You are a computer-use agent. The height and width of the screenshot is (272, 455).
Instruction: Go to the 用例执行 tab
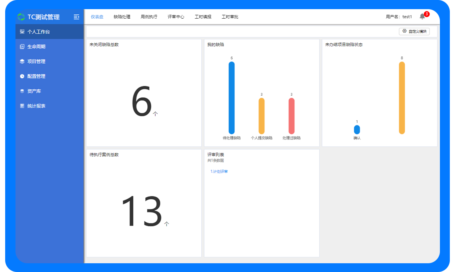(149, 17)
